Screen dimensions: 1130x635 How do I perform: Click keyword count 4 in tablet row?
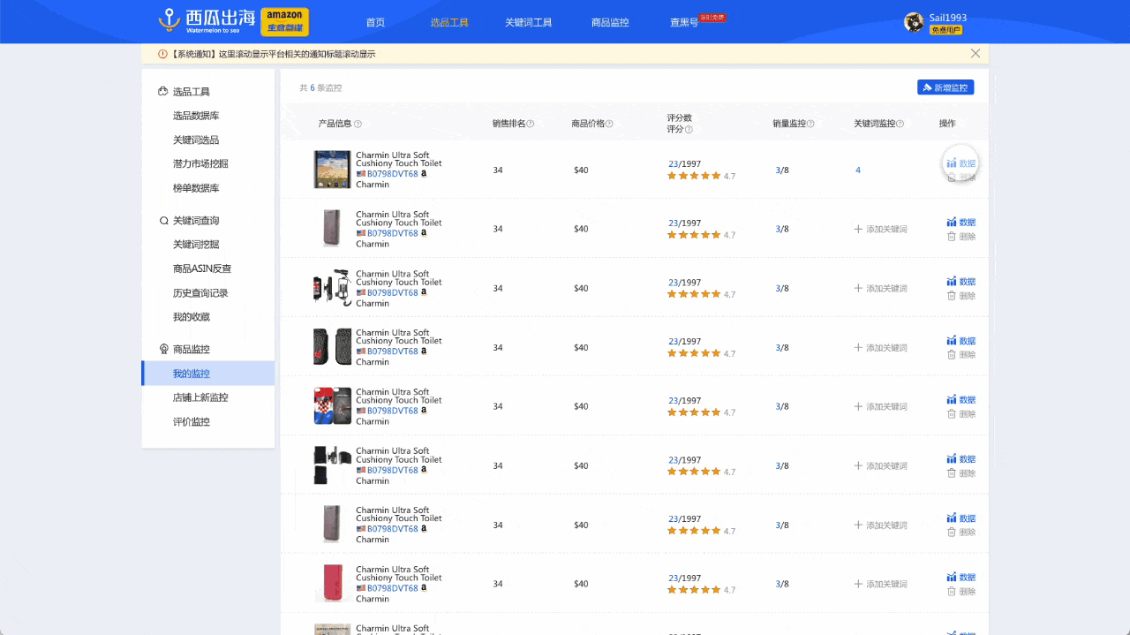coord(858,170)
